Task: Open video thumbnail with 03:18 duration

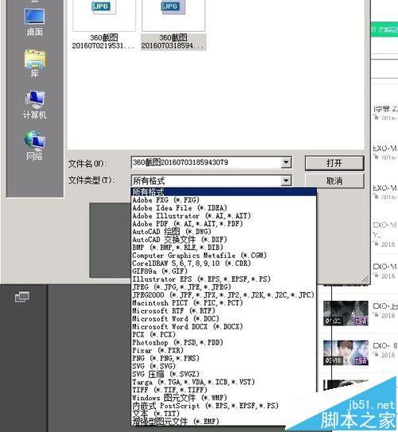Action: click(345, 352)
